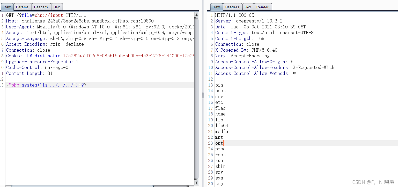Select the Raw tab in the response panel
Image resolution: width=398 pixels, height=187 pixels.
[216, 7]
